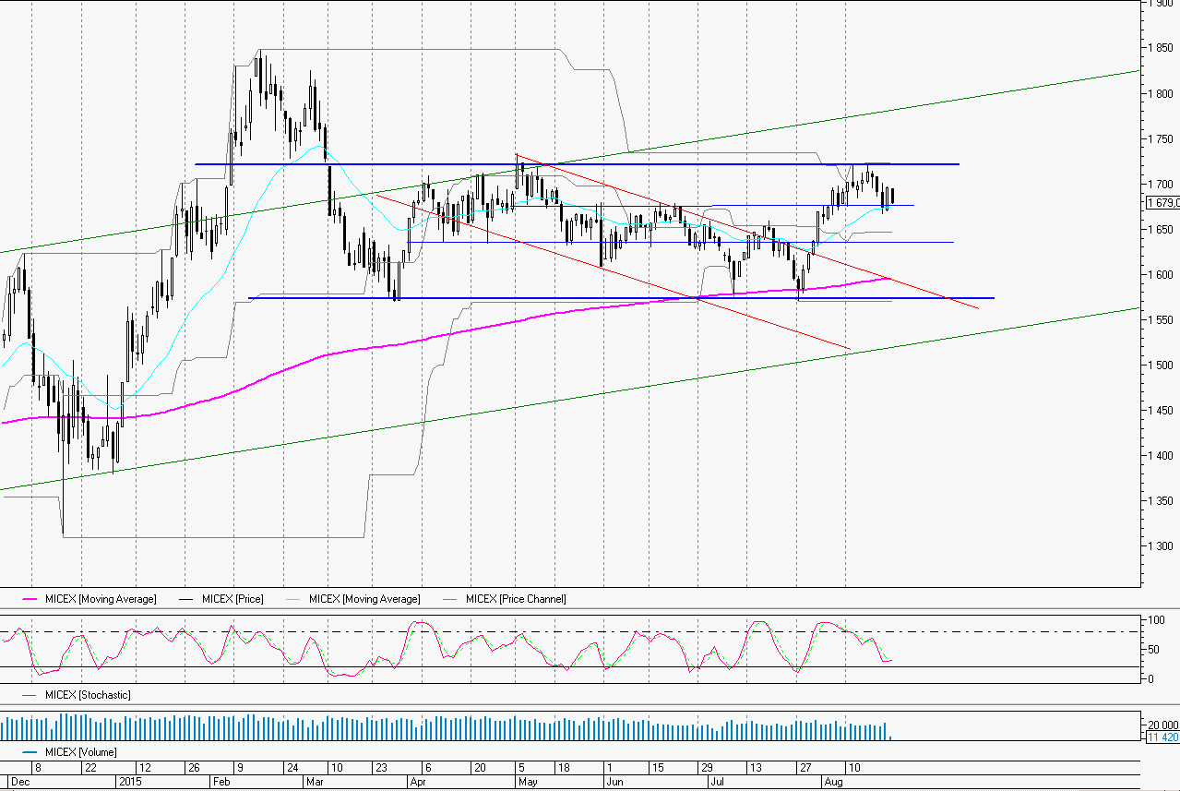Click the 11 420 volume value label
Screen dimensions: 1180x791
(x=1162, y=738)
